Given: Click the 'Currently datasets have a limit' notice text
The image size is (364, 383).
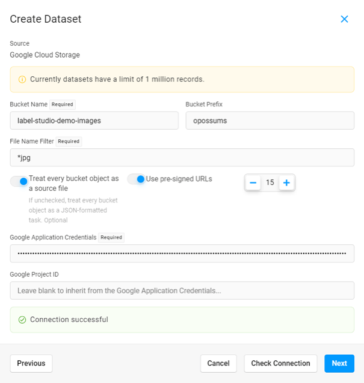Looking at the screenshot, I should pyautogui.click(x=117, y=79).
